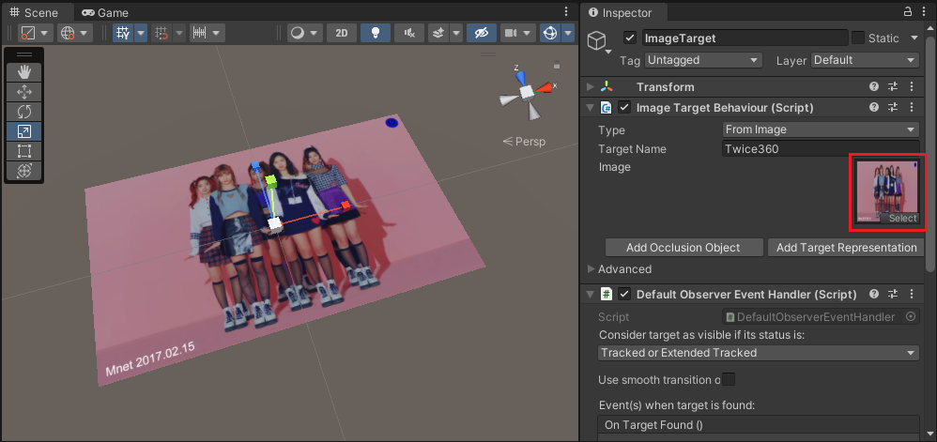
Task: Click the object picker beside DefaultObserverEventHandler script
Action: 911,316
